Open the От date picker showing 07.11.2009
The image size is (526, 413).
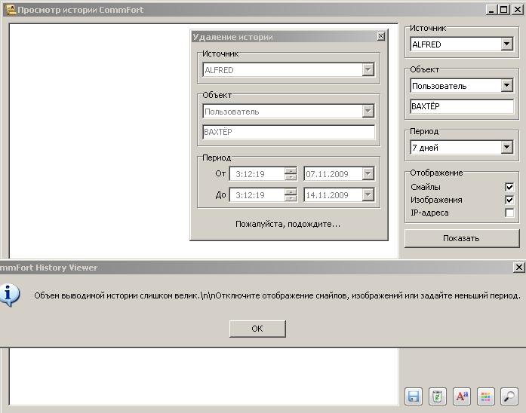tap(368, 174)
